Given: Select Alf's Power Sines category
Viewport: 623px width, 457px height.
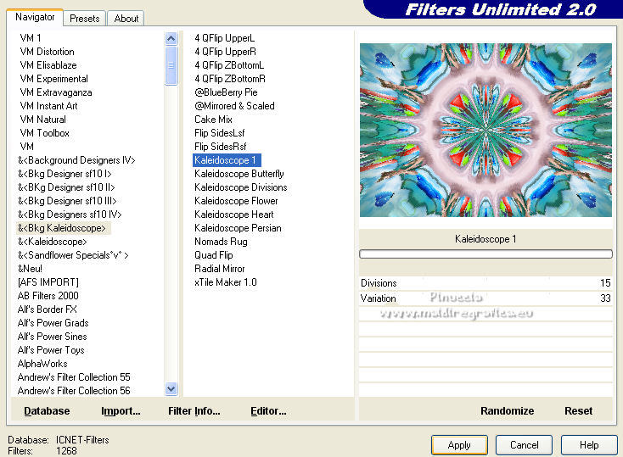Looking at the screenshot, I should tap(52, 337).
